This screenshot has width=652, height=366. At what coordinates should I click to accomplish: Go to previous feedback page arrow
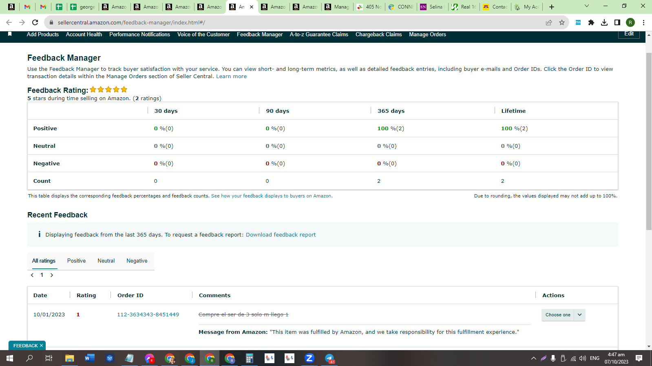(32, 275)
